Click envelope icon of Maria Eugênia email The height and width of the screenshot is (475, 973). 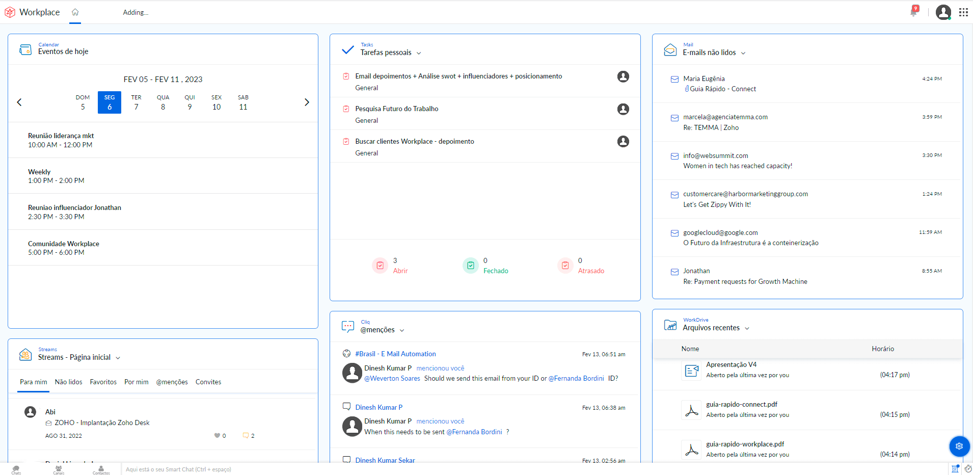(x=674, y=79)
